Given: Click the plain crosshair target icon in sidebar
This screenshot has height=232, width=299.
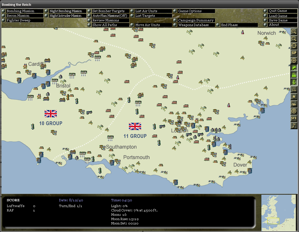Looking at the screenshot, I should click(294, 46).
